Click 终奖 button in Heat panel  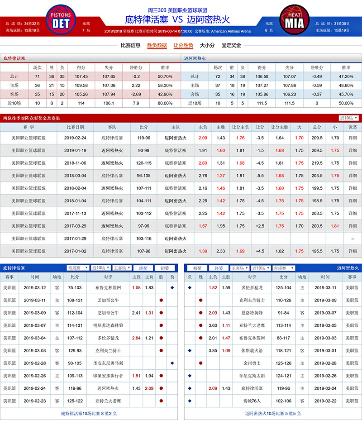219,268
